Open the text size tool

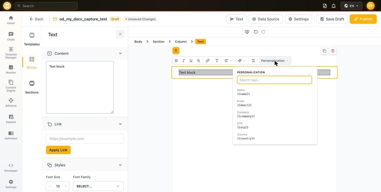pyautogui.click(x=217, y=61)
